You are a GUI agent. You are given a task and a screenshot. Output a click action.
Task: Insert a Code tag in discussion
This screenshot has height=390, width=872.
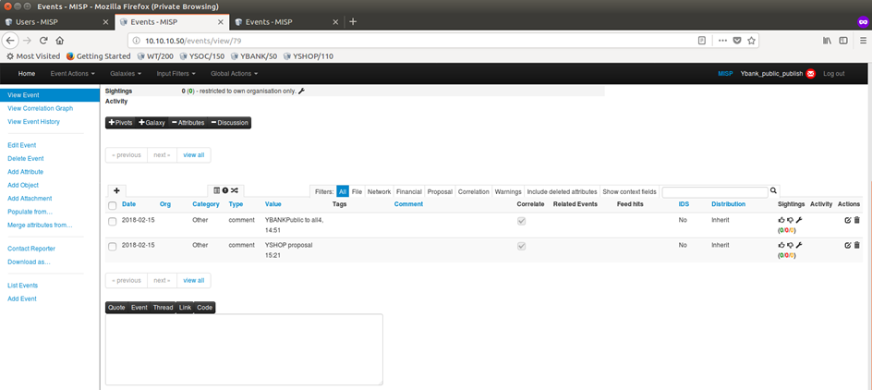[205, 307]
